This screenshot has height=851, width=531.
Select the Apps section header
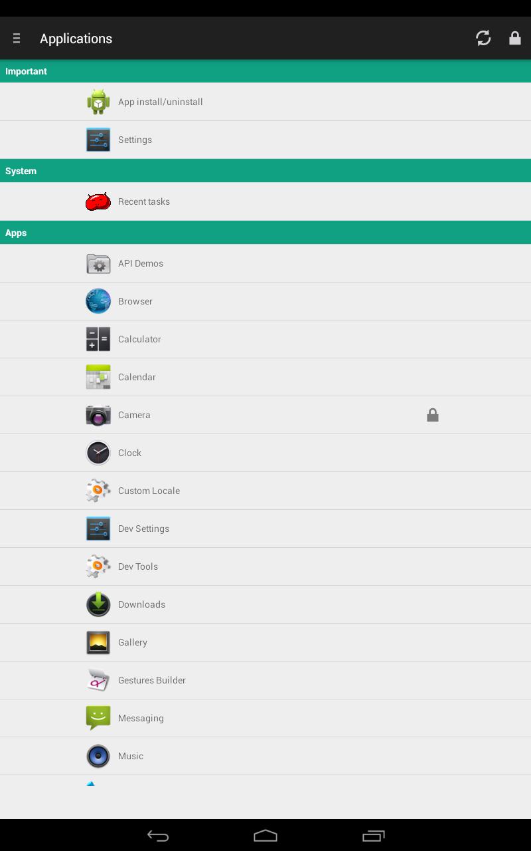(265, 233)
